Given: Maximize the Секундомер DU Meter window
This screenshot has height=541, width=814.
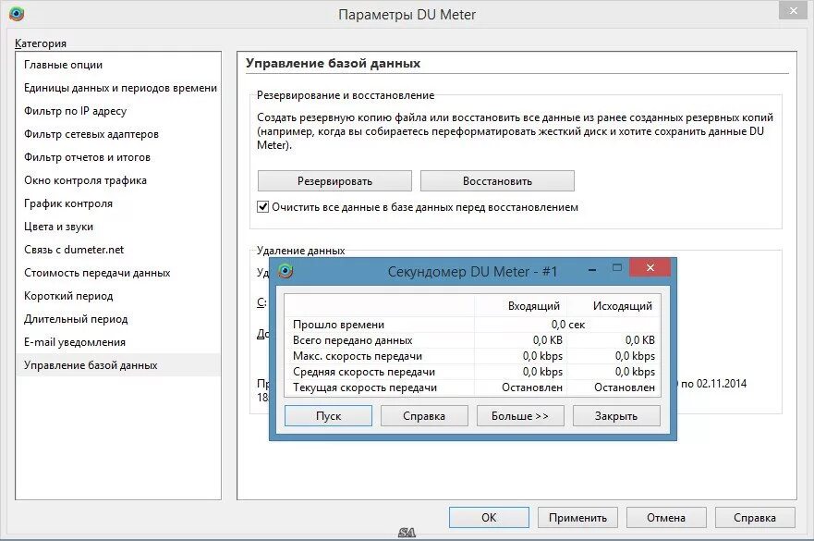Looking at the screenshot, I should [x=617, y=267].
